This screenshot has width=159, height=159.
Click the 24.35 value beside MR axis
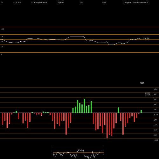(x=148, y=93)
